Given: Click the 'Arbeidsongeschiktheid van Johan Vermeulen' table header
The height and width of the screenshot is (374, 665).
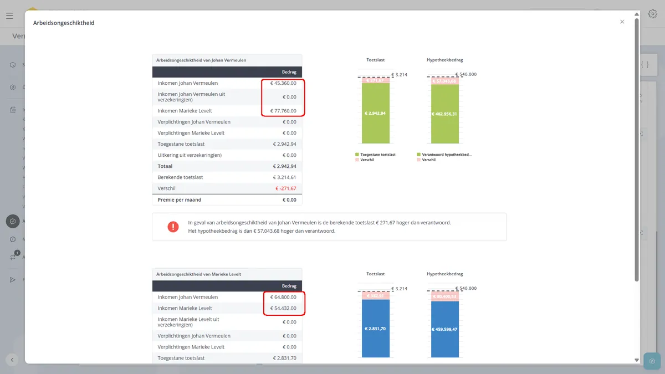Looking at the screenshot, I should coord(227,60).
